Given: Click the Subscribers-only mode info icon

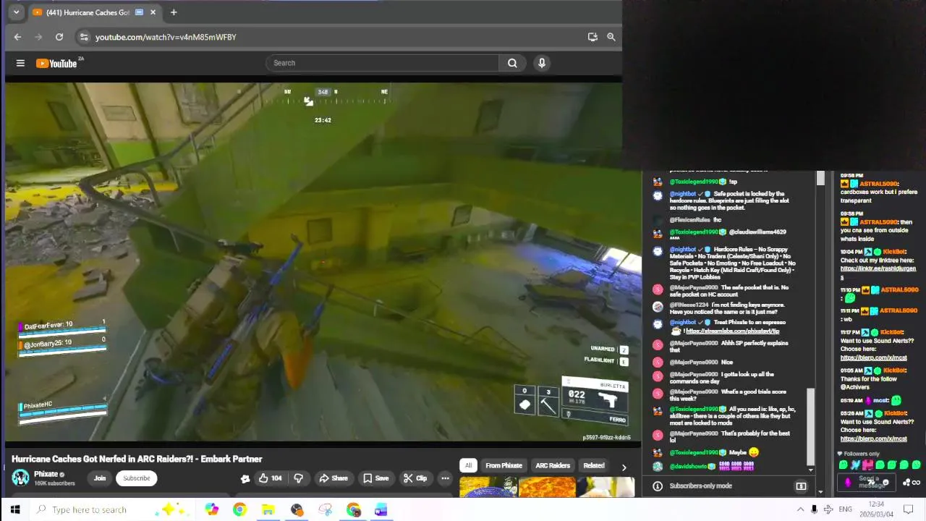Looking at the screenshot, I should 657,486.
